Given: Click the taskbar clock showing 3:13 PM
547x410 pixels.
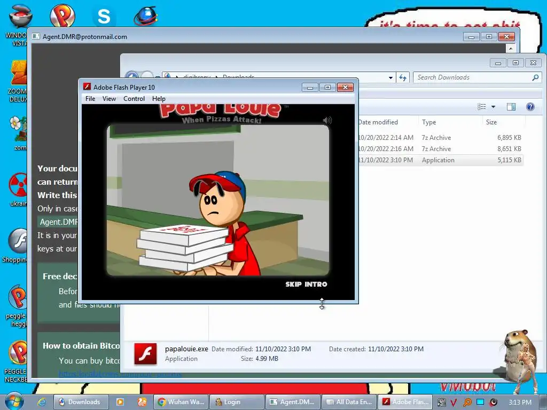Looking at the screenshot, I should 520,403.
